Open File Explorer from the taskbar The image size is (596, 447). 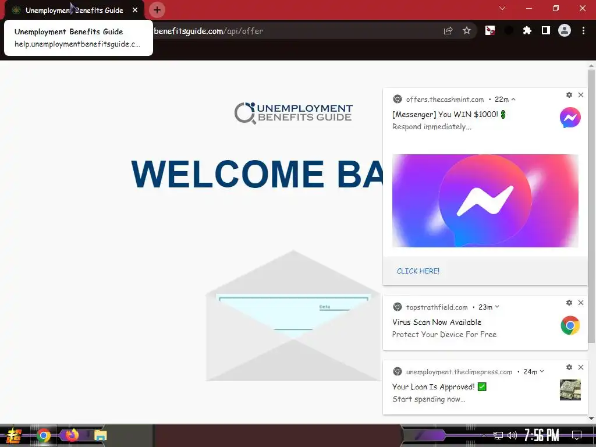tap(100, 435)
